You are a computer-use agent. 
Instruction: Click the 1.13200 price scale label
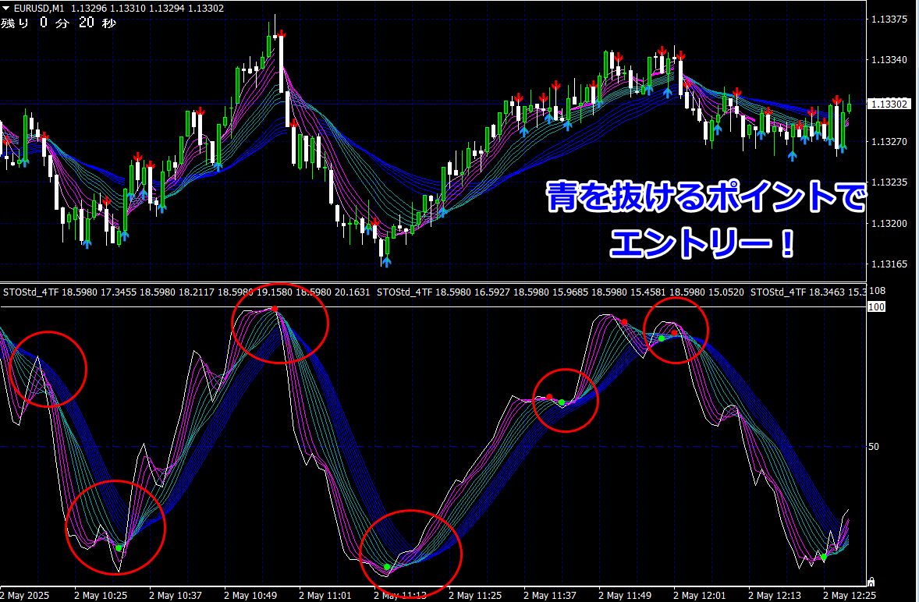889,223
